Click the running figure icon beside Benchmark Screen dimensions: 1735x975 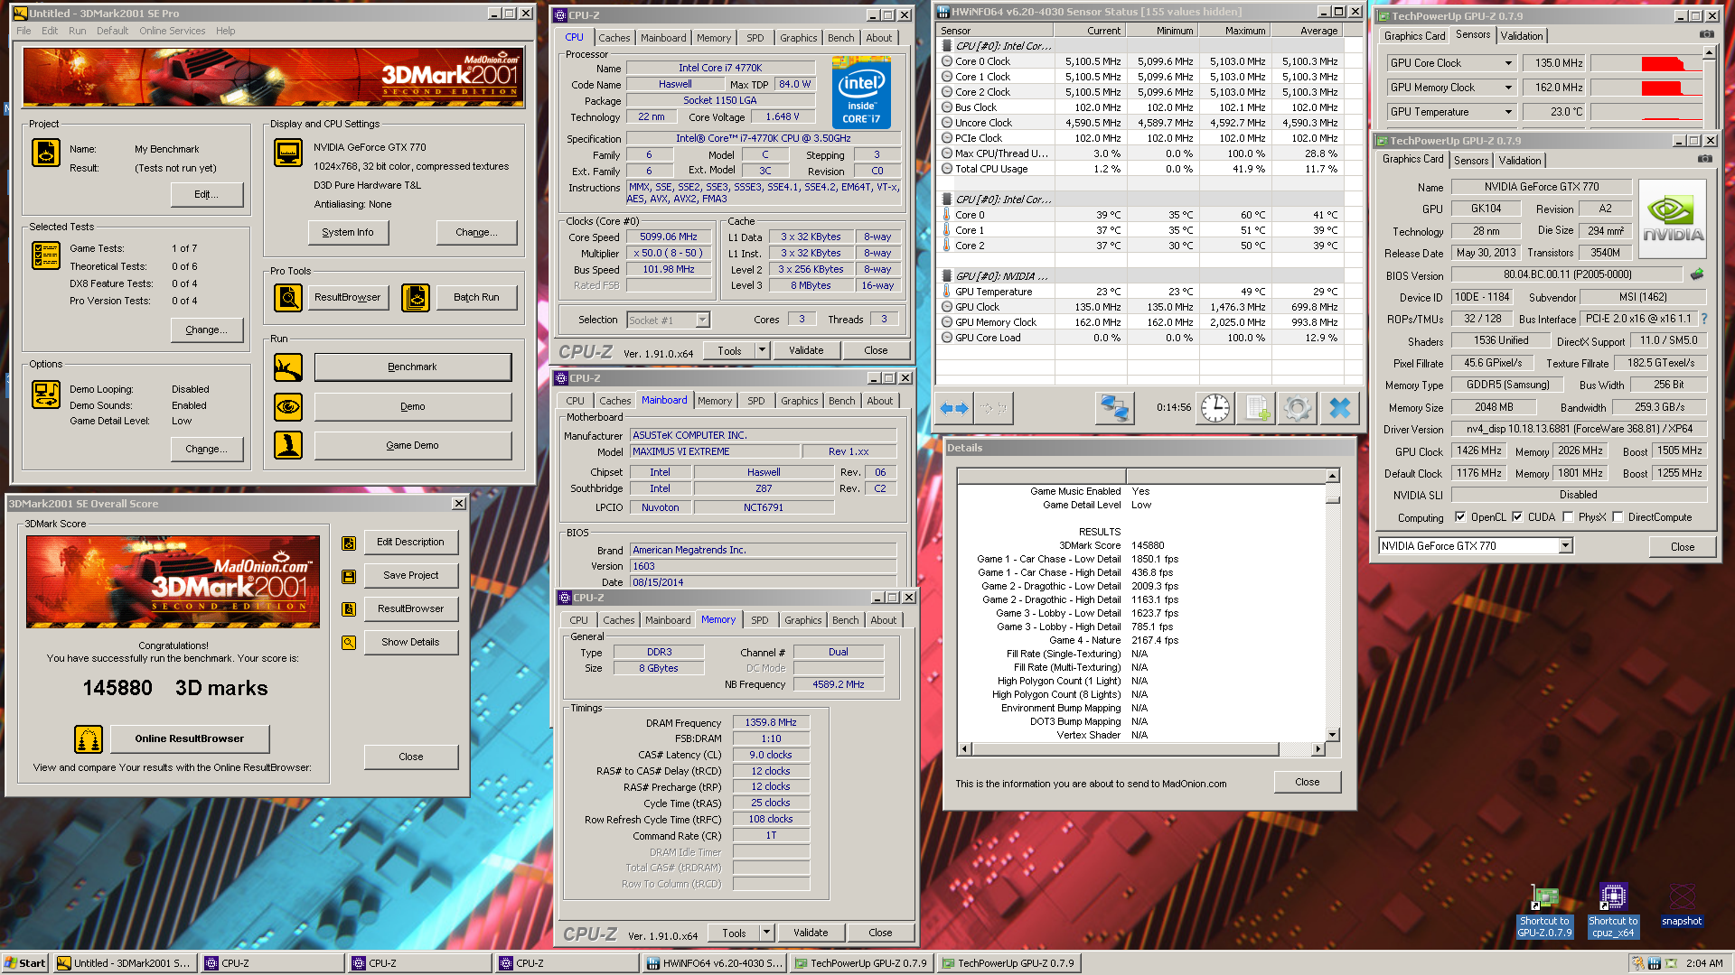pyautogui.click(x=288, y=367)
